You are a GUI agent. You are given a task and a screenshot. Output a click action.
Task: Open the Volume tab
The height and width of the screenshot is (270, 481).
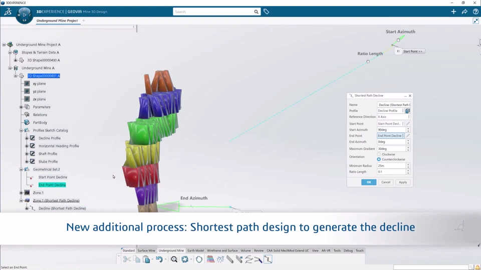tap(246, 250)
